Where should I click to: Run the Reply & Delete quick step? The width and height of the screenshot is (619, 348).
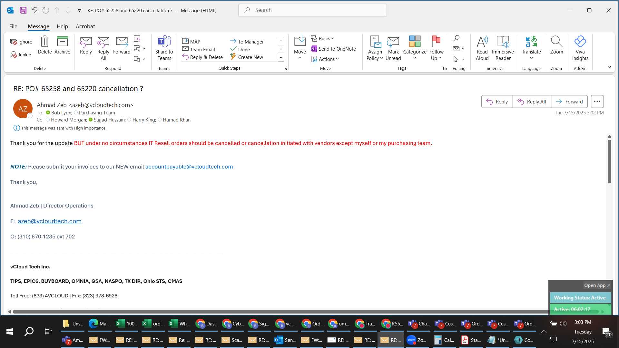pyautogui.click(x=202, y=57)
